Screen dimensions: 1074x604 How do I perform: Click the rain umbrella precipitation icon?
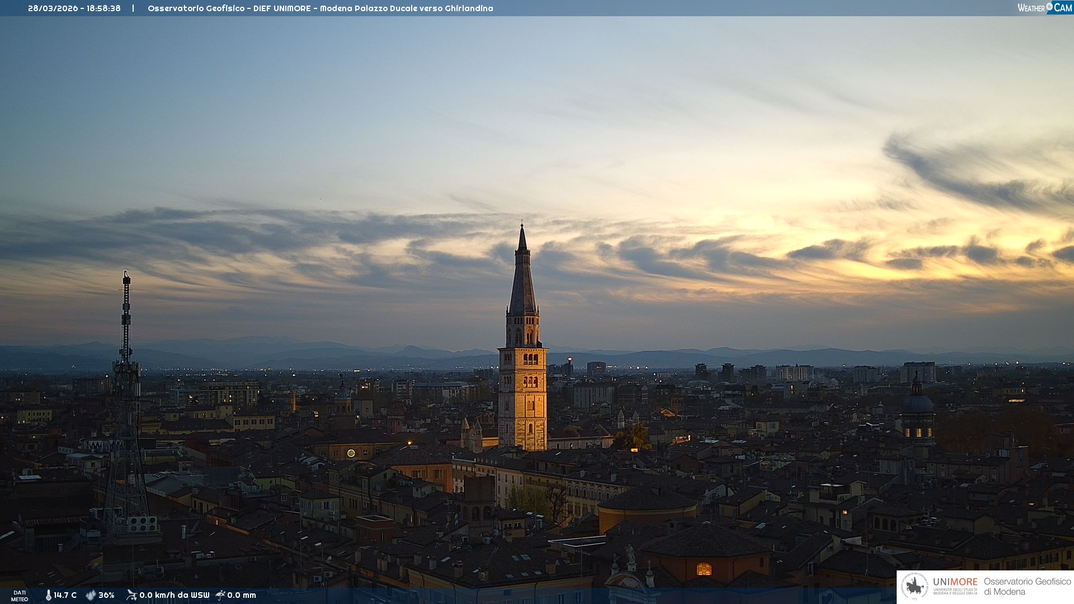tap(220, 595)
